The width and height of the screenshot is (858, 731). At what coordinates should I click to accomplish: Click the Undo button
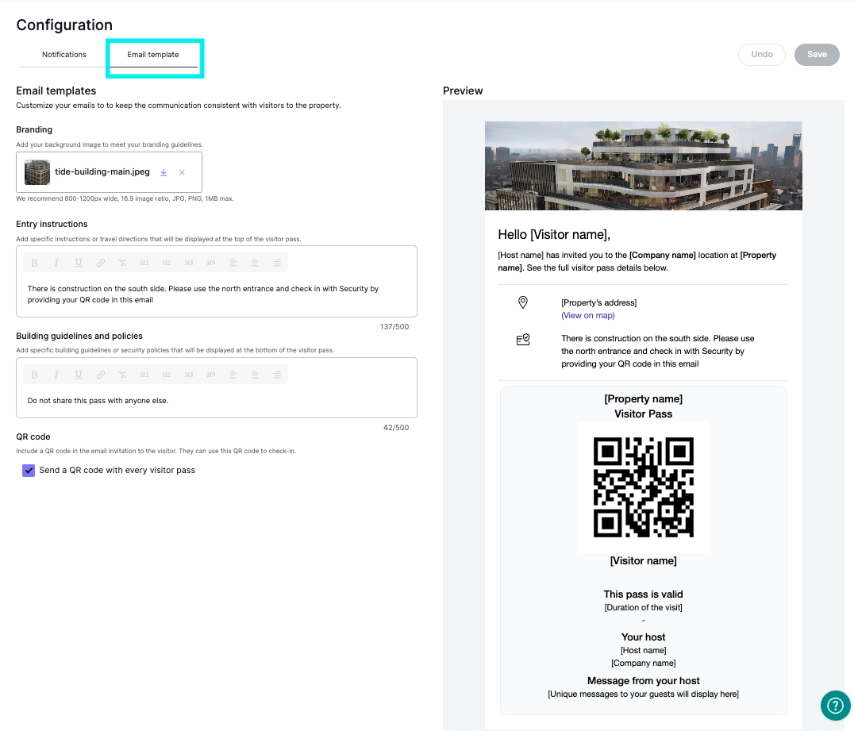coord(761,55)
